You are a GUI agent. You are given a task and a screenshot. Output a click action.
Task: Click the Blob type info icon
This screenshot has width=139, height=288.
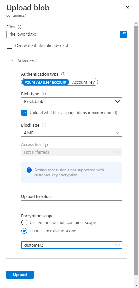pyautogui.click(x=44, y=94)
